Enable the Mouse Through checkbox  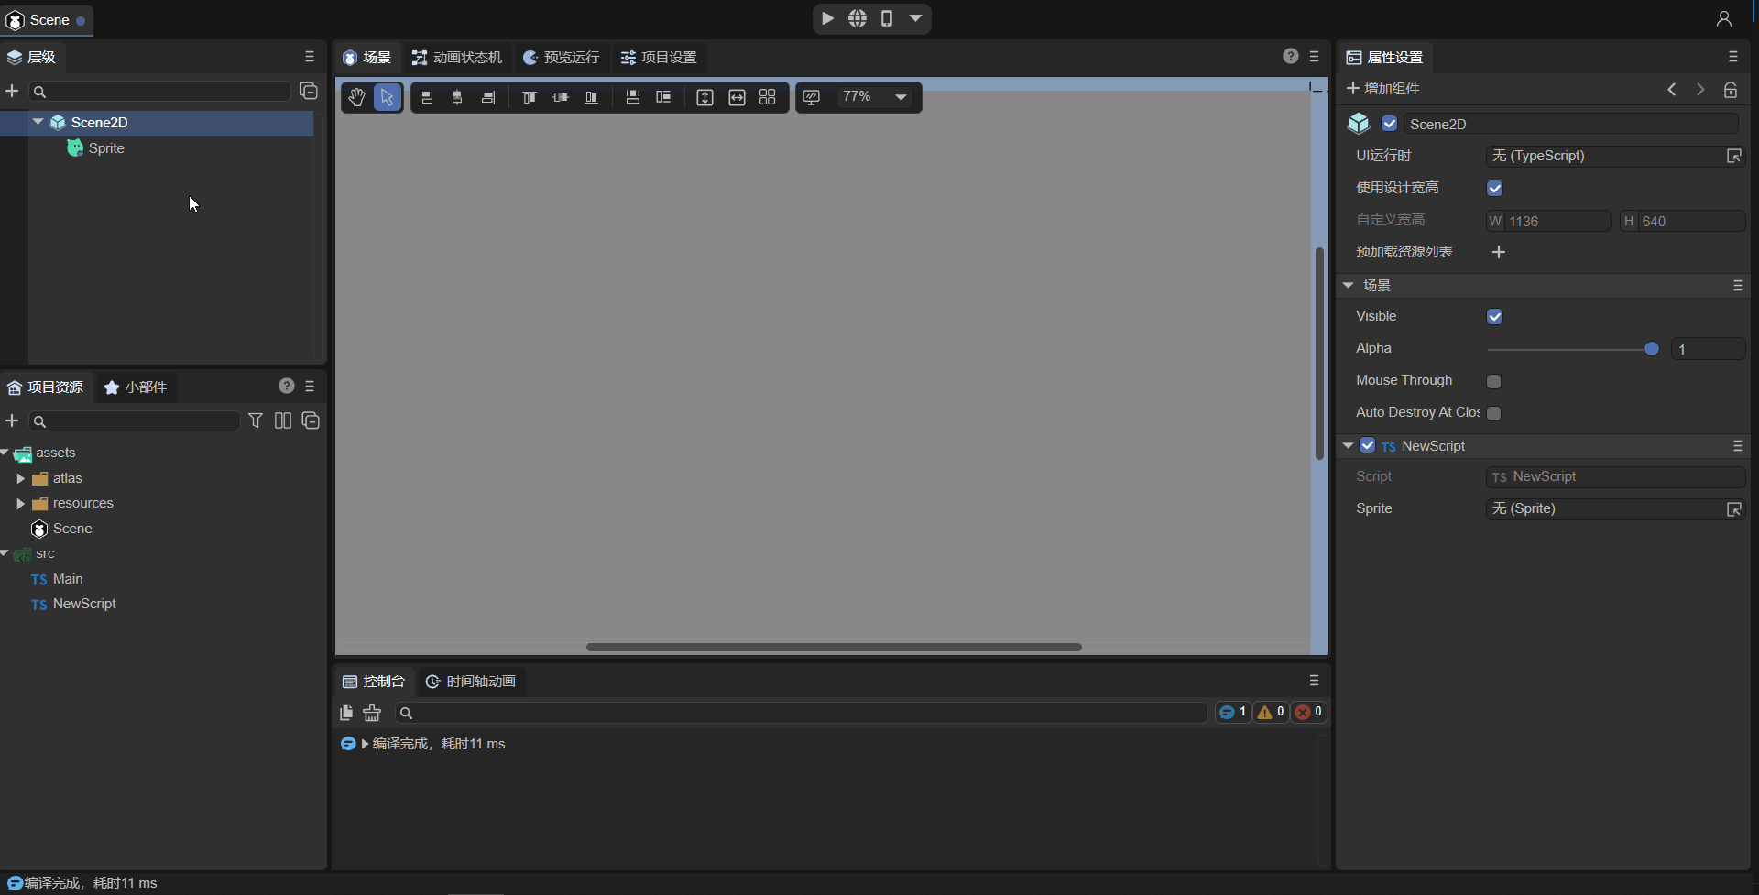pyautogui.click(x=1494, y=381)
